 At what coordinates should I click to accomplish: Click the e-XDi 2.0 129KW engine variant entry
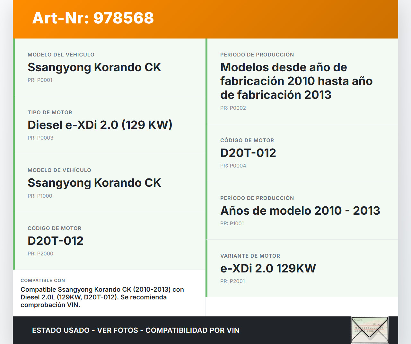[268, 268]
